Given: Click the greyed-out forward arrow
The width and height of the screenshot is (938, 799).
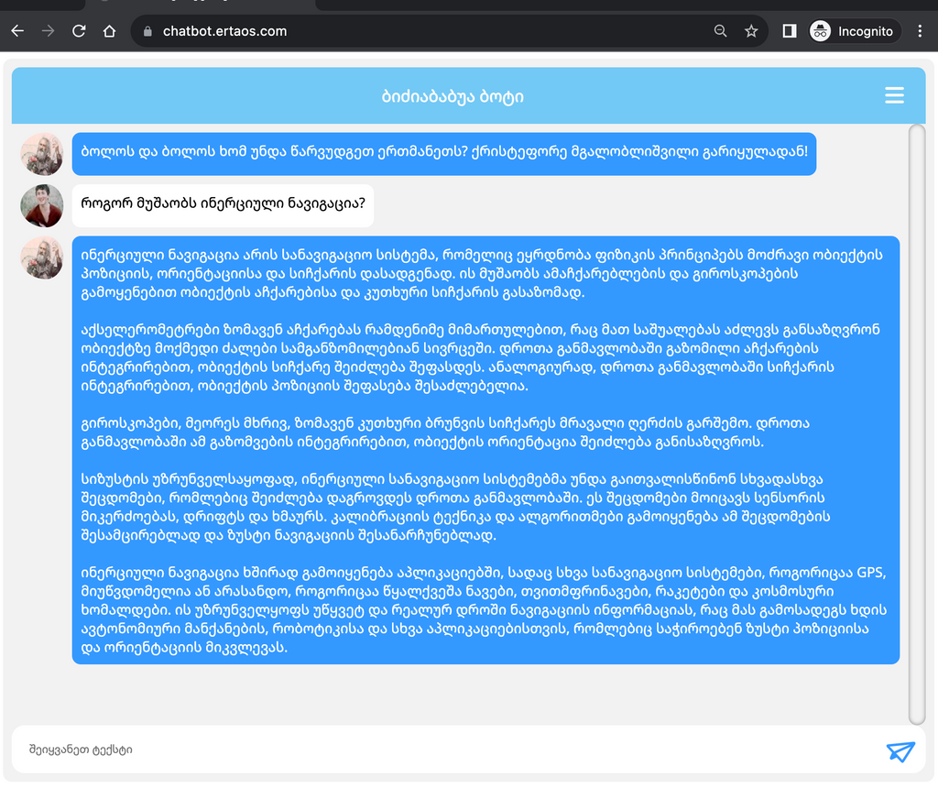Looking at the screenshot, I should pos(48,30).
